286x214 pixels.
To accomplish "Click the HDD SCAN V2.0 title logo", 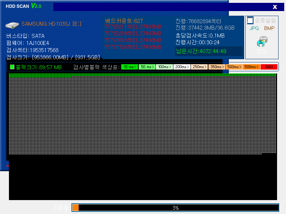I will tap(24, 6).
